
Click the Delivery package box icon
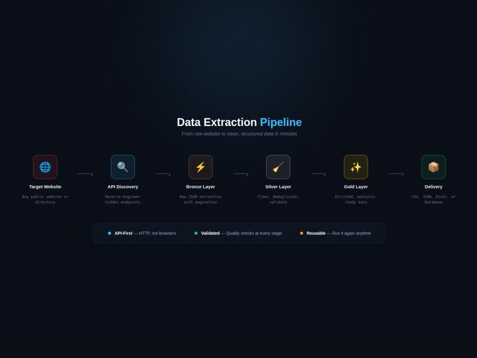click(434, 167)
